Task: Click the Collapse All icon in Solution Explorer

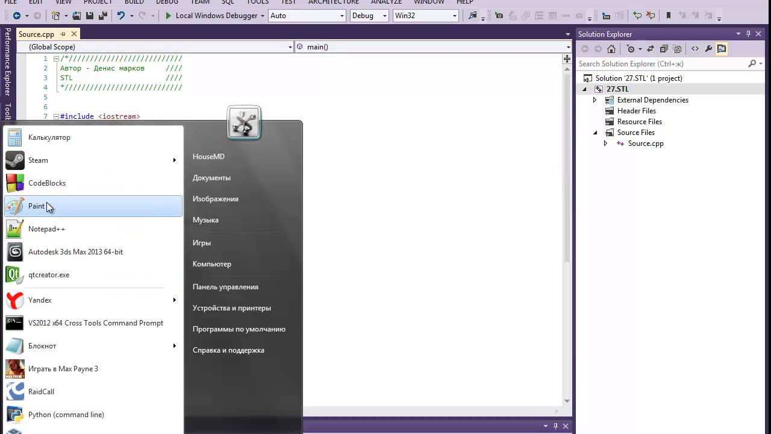Action: 664,49
